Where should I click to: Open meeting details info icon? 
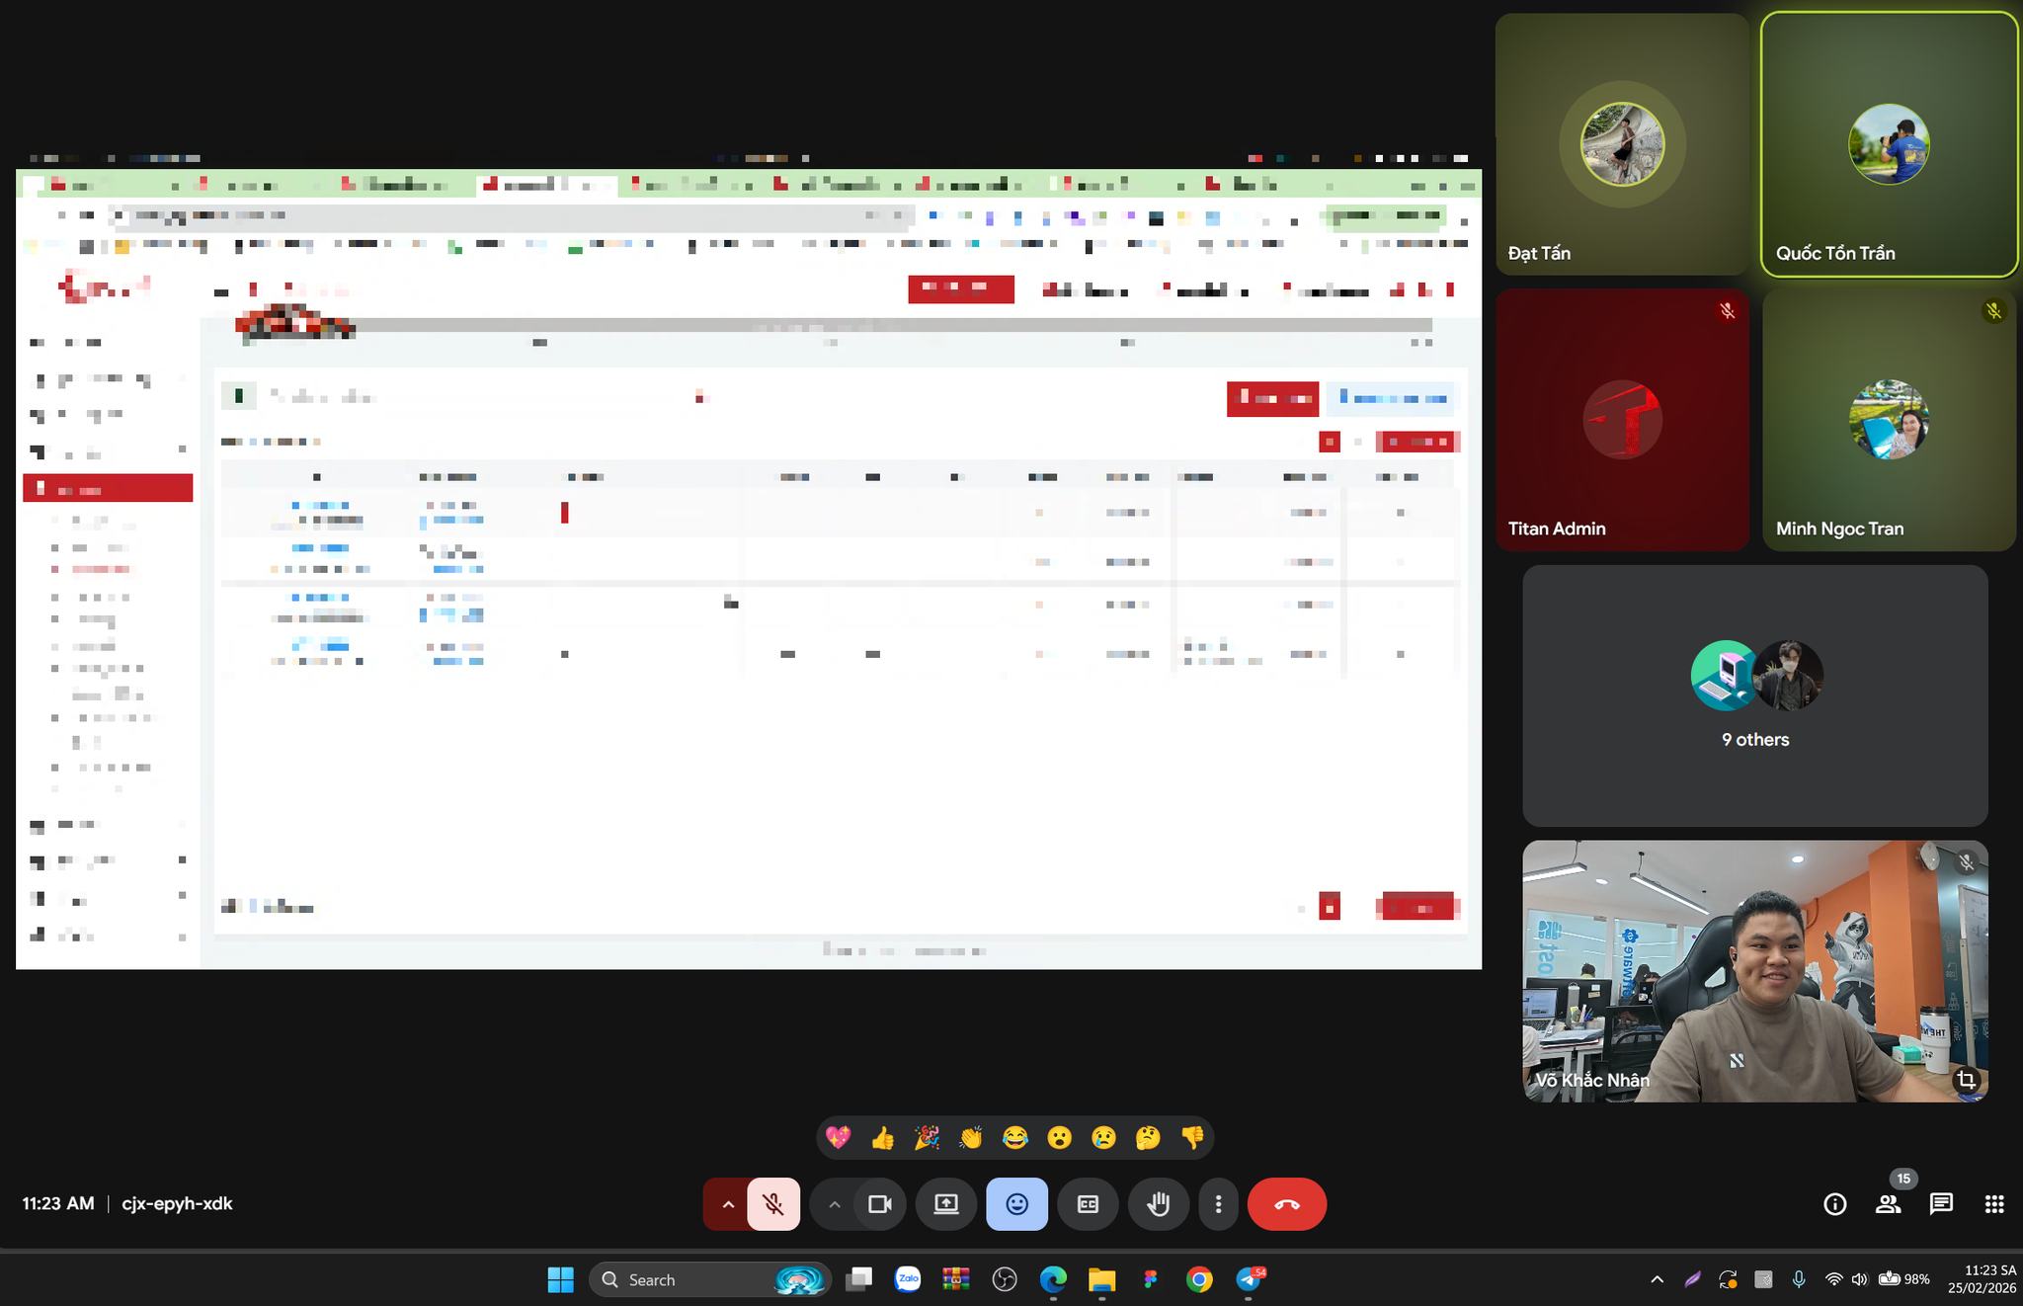[x=1834, y=1204]
